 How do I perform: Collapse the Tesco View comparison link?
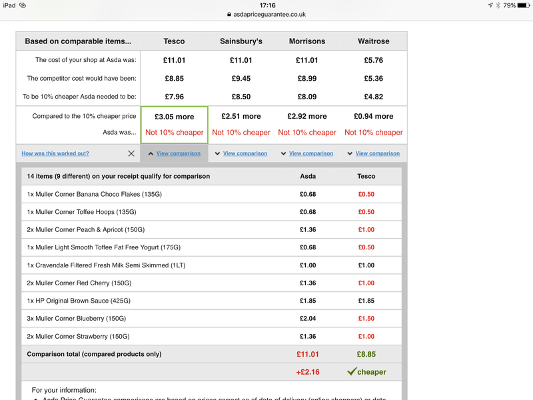pyautogui.click(x=179, y=153)
